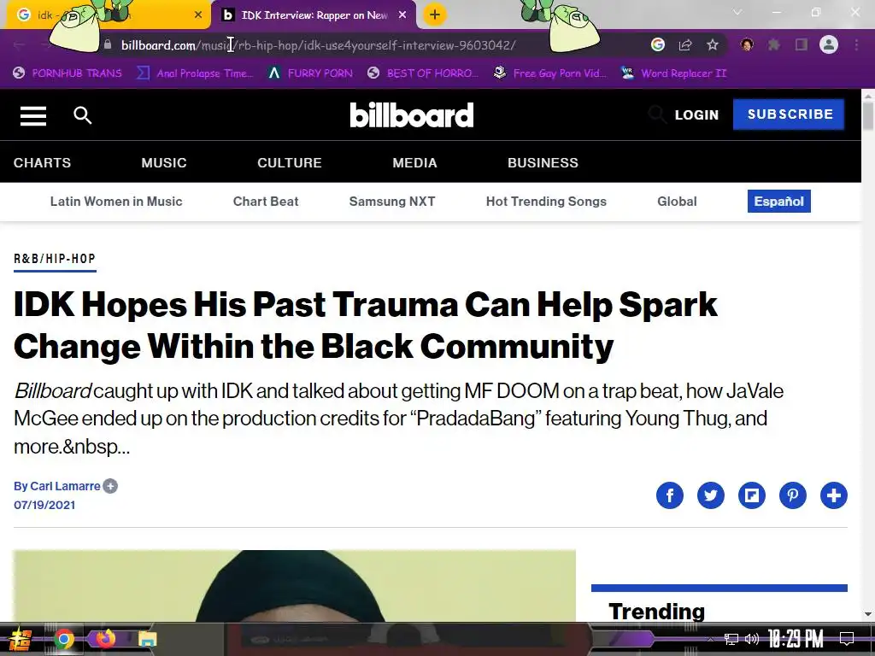Open the notification center icon
This screenshot has height=656, width=875.
point(847,639)
